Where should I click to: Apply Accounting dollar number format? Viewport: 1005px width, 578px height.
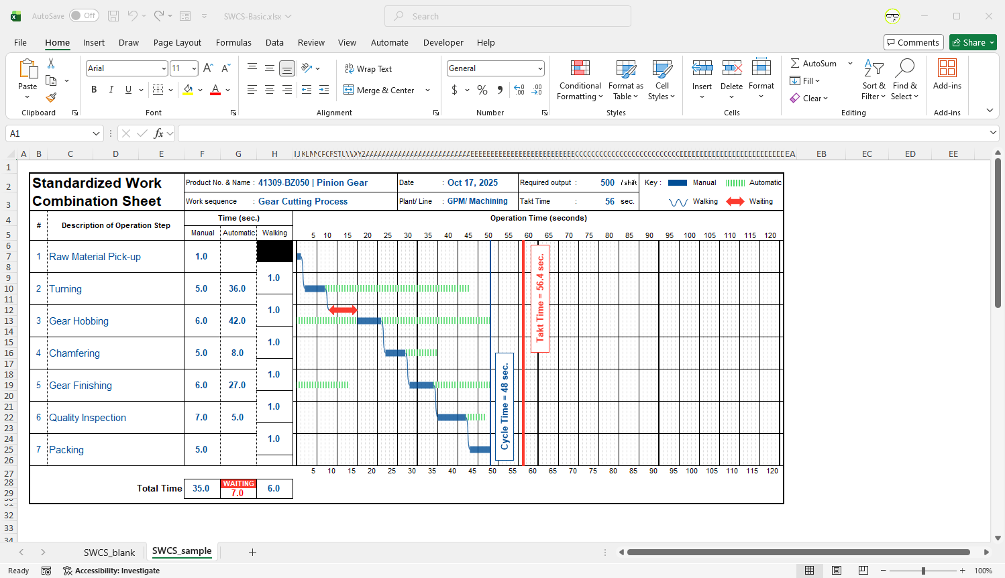[x=454, y=90]
